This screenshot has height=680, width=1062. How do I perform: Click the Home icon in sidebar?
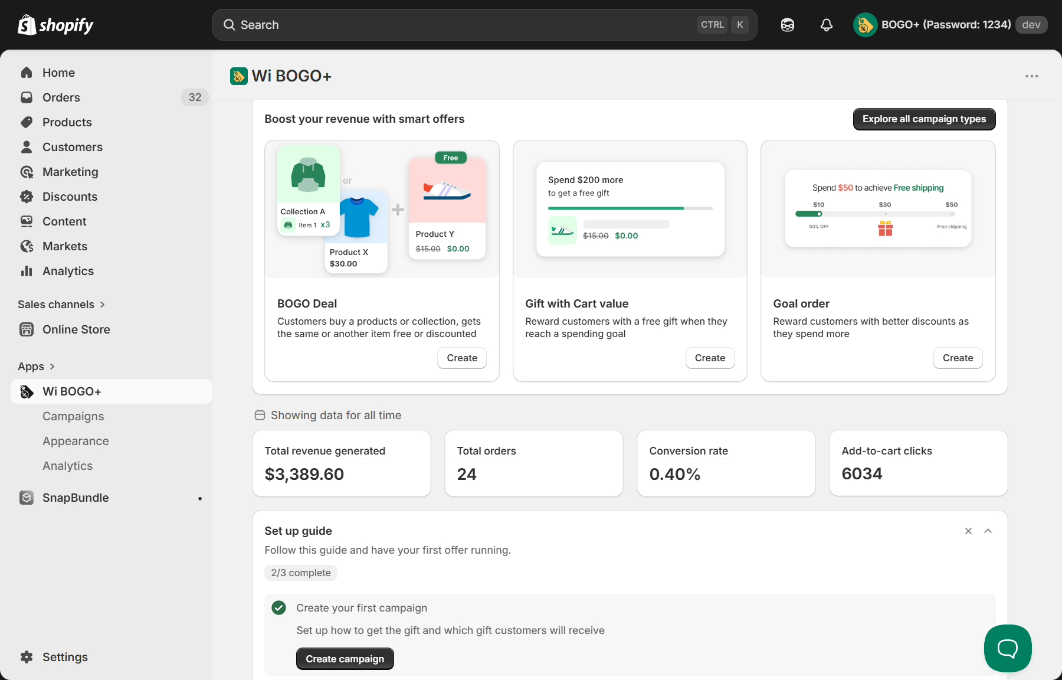coord(27,73)
